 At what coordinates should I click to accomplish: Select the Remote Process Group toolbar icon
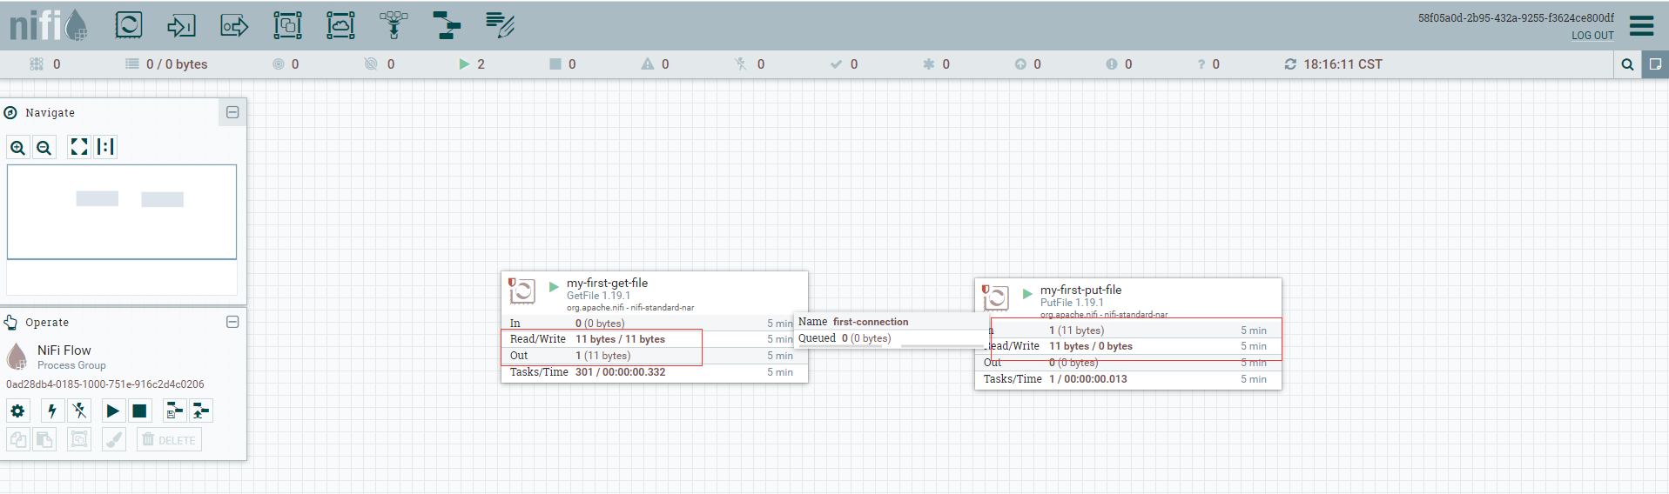tap(340, 25)
